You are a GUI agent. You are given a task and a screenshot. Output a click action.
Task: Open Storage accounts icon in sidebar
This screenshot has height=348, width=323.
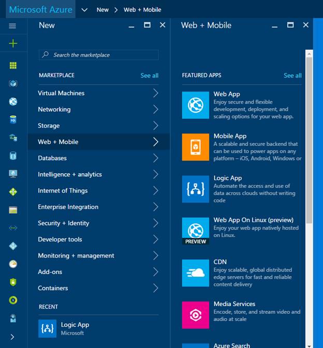tap(13, 210)
